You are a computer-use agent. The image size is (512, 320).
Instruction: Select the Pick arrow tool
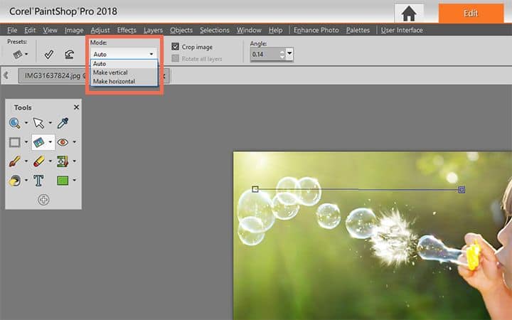point(38,123)
